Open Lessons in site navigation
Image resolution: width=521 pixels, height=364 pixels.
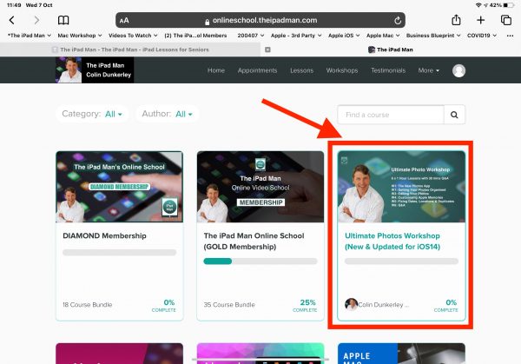(x=301, y=70)
